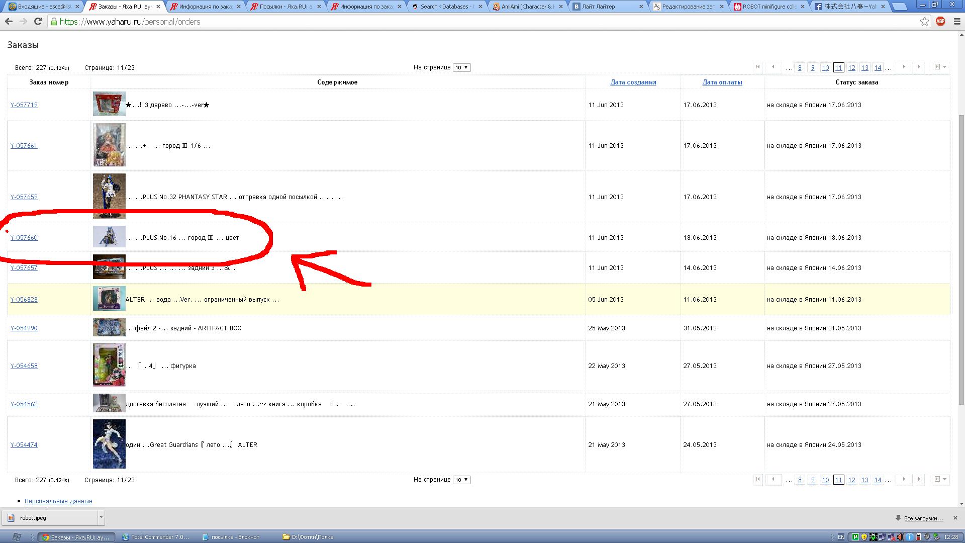Click the Y-054474 figure thumbnail
Screen dimensions: 965x543
coord(109,444)
